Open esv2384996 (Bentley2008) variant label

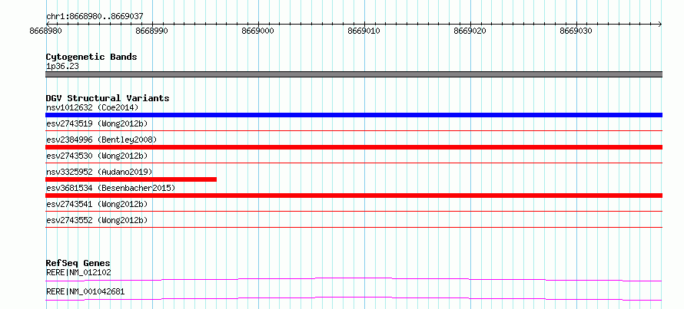pos(101,140)
